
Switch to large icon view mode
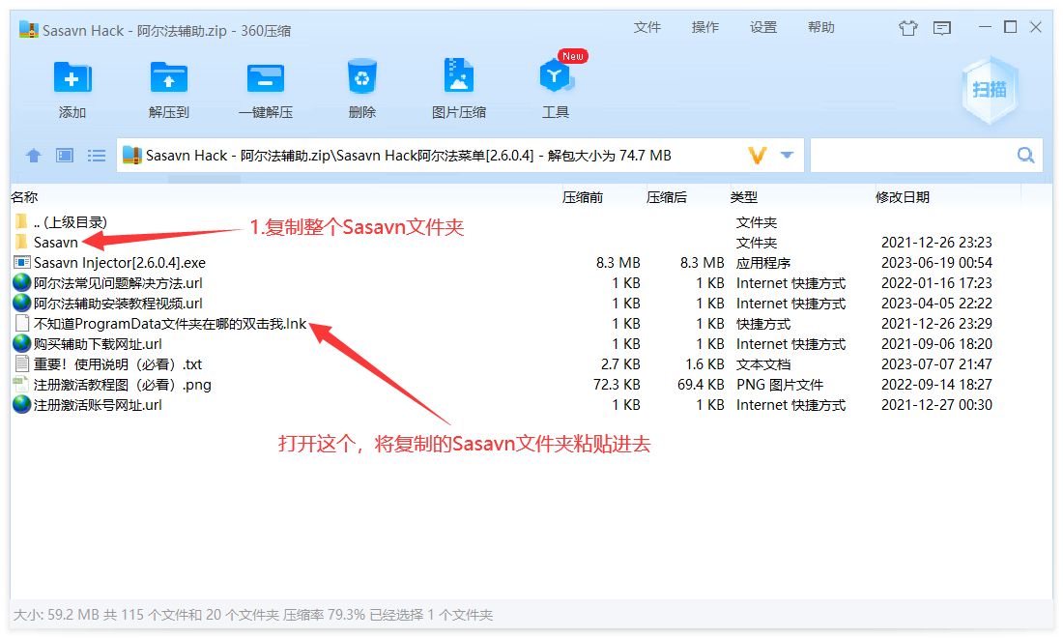coord(65,156)
